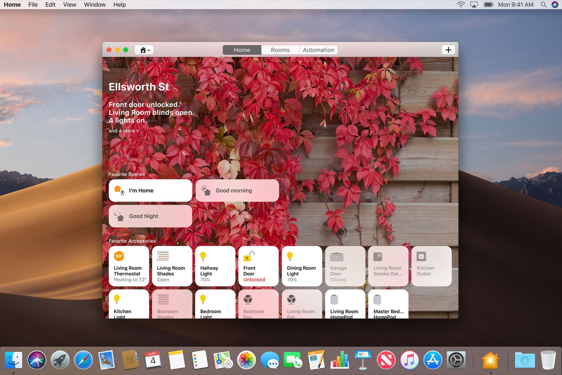Open App Store icon in Dock
This screenshot has height=375, width=562.
pyautogui.click(x=433, y=360)
